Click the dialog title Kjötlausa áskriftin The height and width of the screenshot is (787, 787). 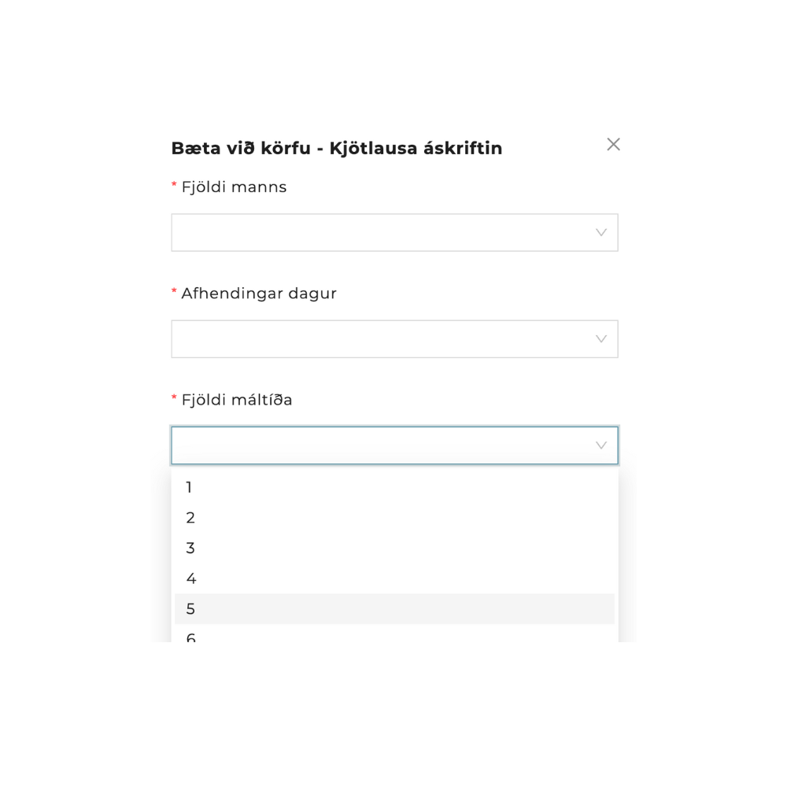(x=336, y=148)
